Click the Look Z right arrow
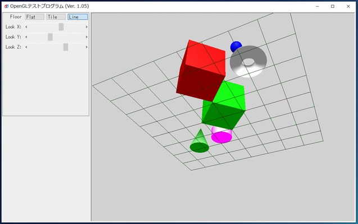Viewport: 358px width, 224px height. 87,47
